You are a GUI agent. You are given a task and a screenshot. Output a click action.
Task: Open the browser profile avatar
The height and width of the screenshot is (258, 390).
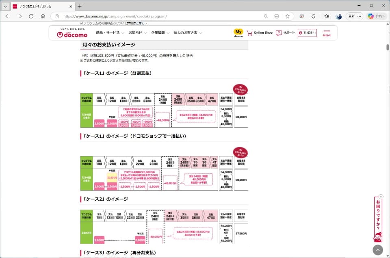pyautogui.click(x=339, y=16)
